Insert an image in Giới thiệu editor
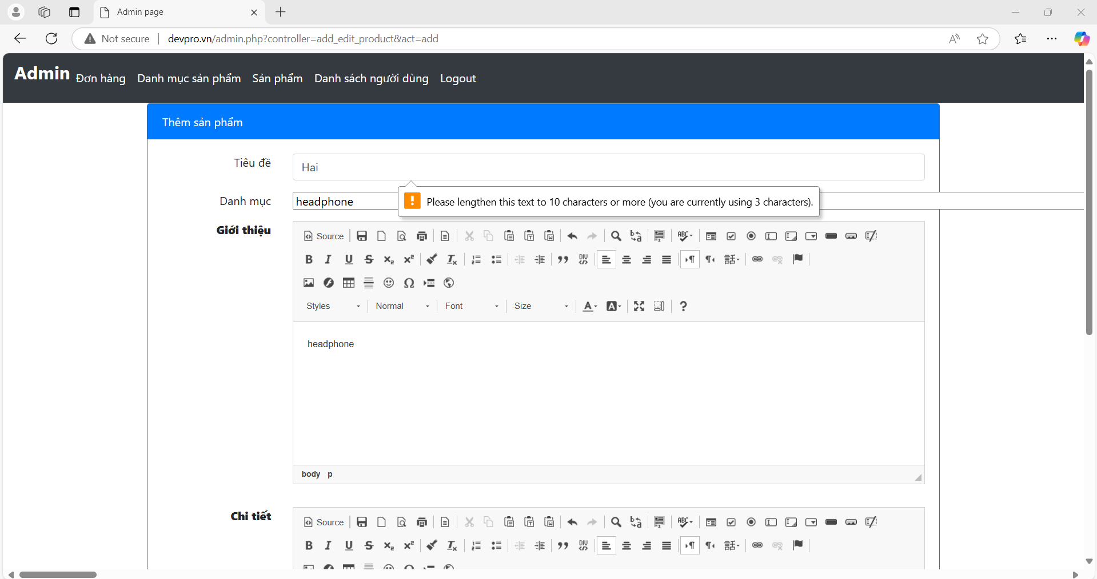The image size is (1097, 579). coord(309,283)
